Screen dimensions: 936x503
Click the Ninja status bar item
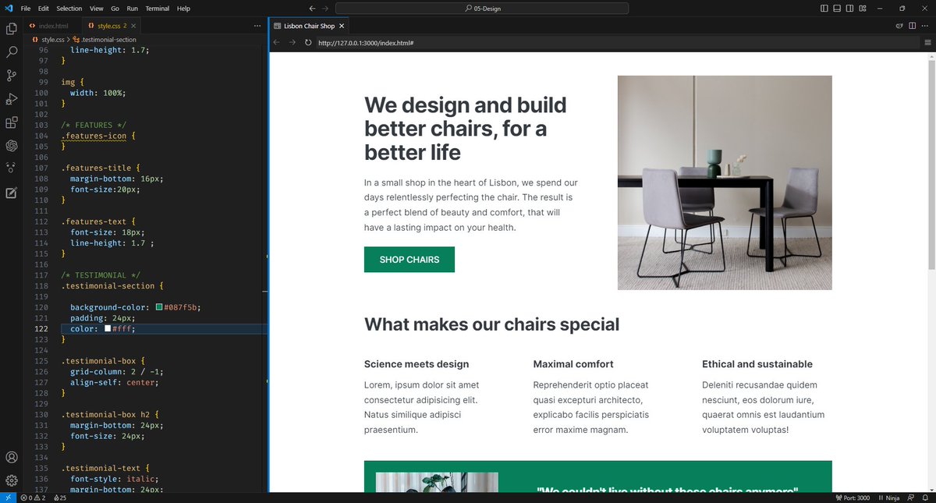coord(888,498)
